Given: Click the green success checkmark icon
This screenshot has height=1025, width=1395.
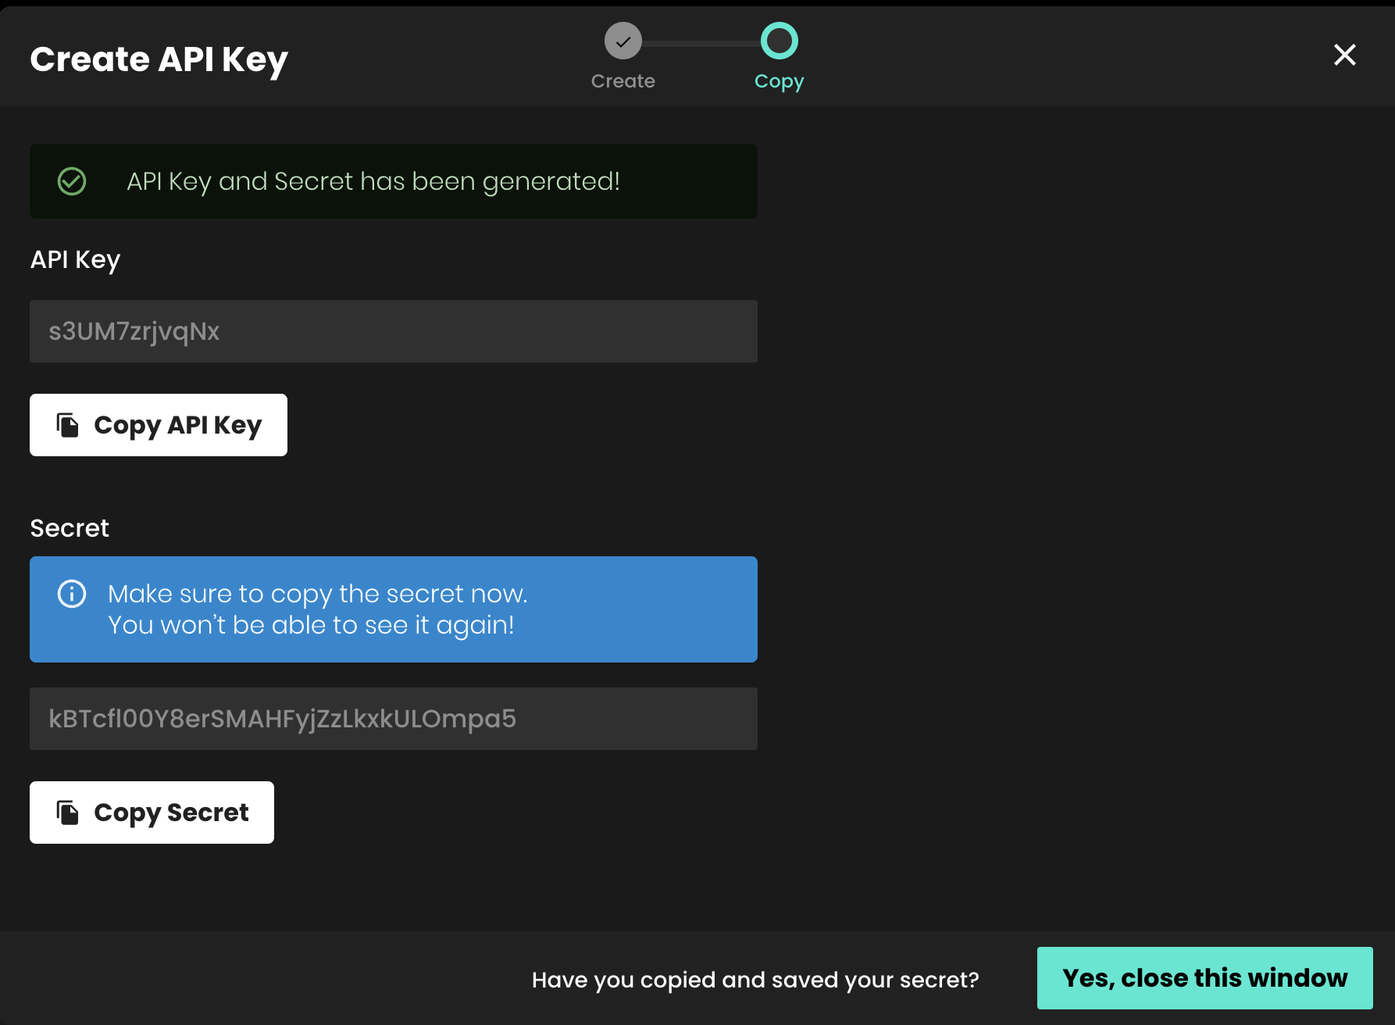Looking at the screenshot, I should 72,181.
